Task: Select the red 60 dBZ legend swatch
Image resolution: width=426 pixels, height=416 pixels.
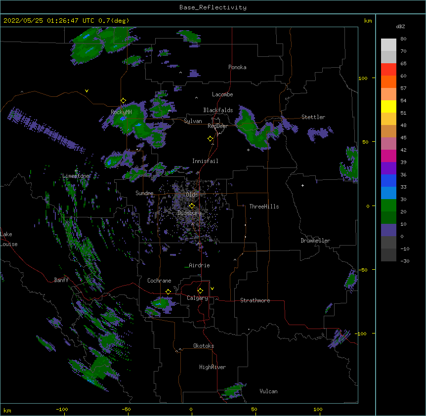Action: 388,70
